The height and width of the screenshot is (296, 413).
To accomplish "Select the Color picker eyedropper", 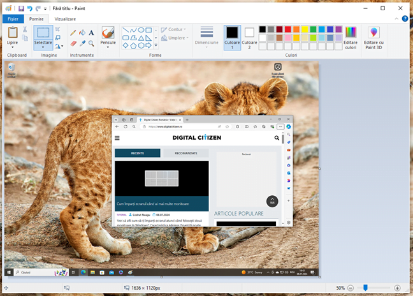I will [82, 43].
